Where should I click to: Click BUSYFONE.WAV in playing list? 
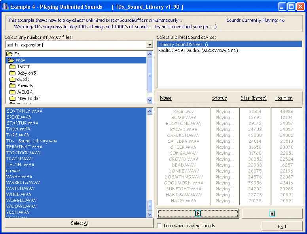coord(184,123)
